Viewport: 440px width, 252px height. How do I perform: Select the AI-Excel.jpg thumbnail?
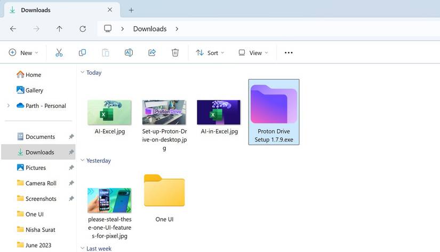(x=109, y=112)
